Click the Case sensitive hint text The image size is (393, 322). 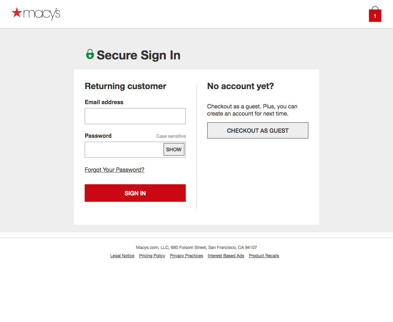coord(171,136)
